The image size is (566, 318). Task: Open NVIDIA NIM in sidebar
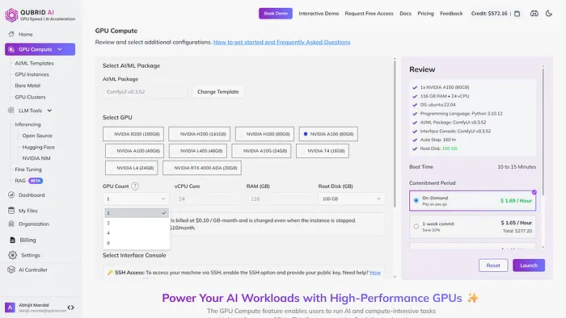point(36,158)
